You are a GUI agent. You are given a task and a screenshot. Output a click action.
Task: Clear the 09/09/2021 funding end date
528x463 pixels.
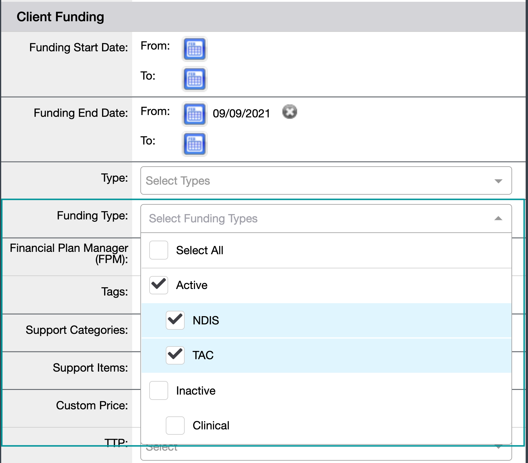(289, 112)
